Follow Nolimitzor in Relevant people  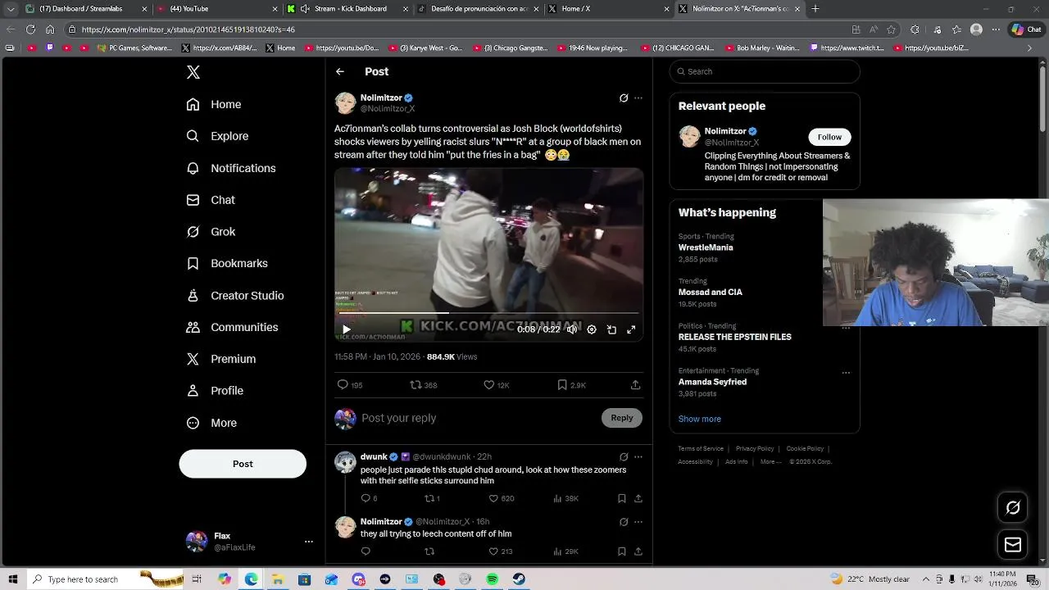(x=829, y=137)
